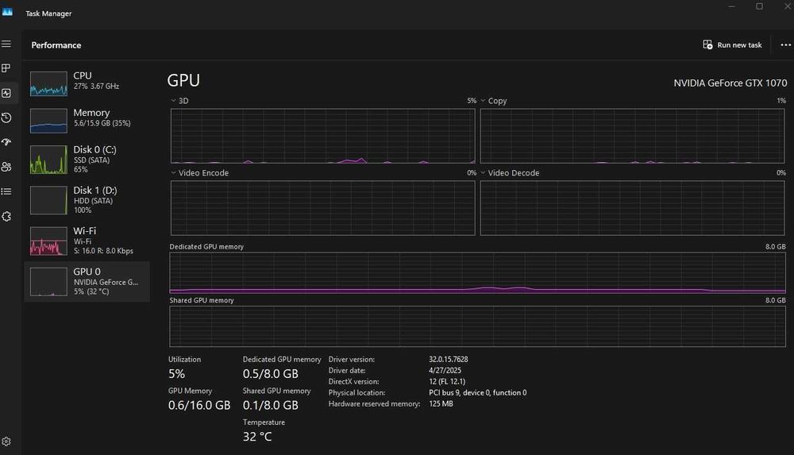Maximize the Task Manager window
Screen dimensions: 794x455
(759, 6)
